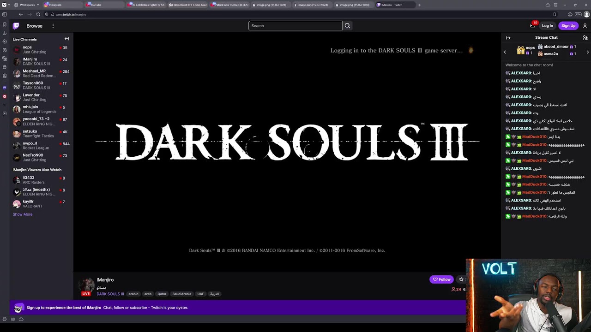Open the browser tab trash icon
The height and width of the screenshot is (332, 591).
pos(555,5)
